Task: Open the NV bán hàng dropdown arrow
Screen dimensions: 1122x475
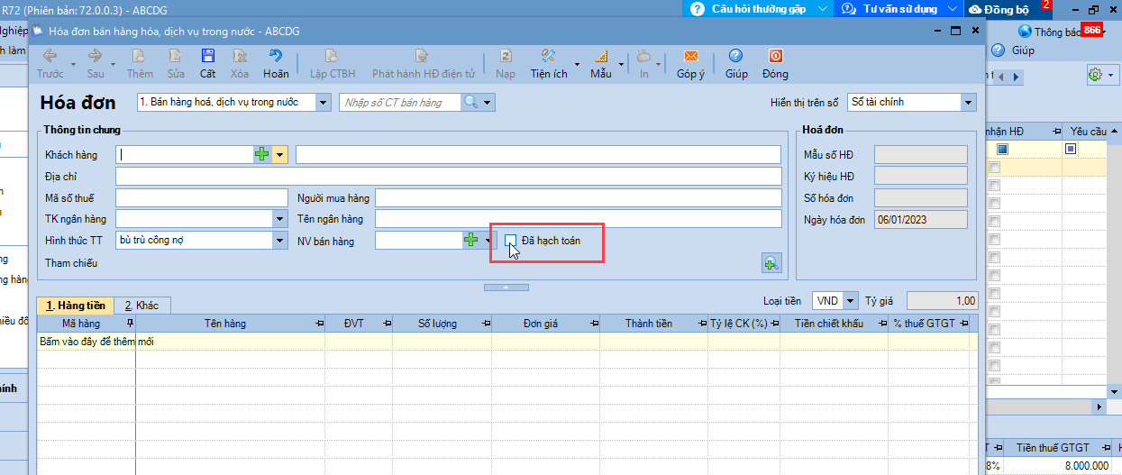Action: (488, 241)
